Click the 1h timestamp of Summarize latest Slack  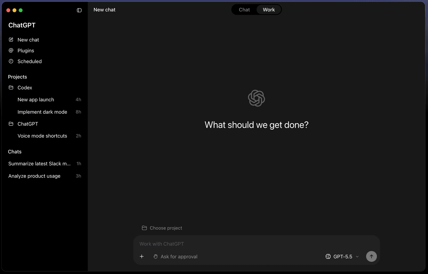79,164
